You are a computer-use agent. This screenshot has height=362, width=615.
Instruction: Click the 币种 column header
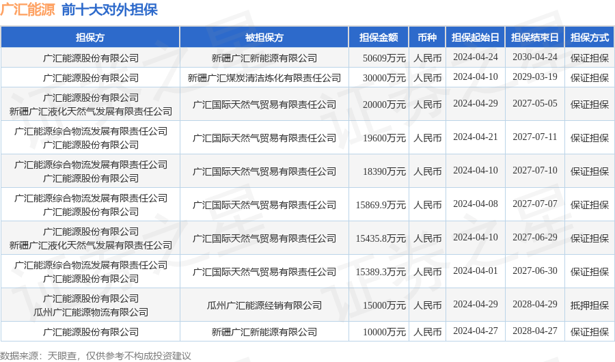pyautogui.click(x=427, y=38)
